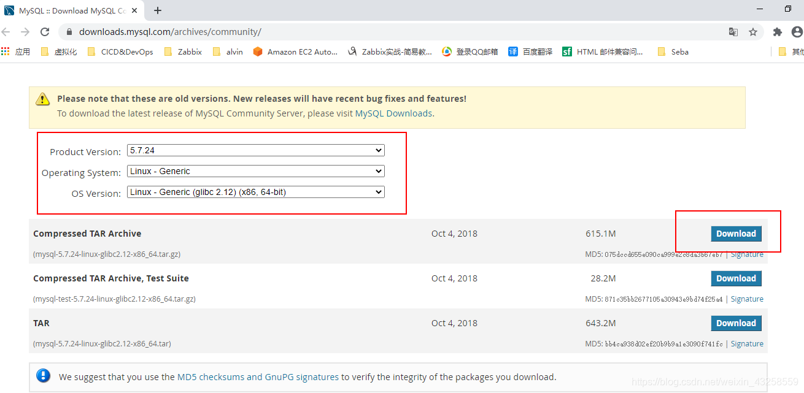Open the MySQL Downloads link
This screenshot has width=804, height=393.
pos(393,113)
